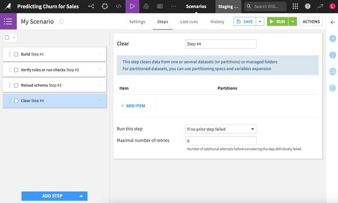This screenshot has height=203, width=338.
Task: Click the Add Step button
Action: (54, 196)
